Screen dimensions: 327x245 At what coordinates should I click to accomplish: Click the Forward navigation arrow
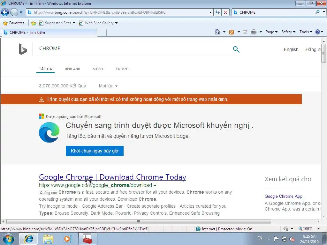pyautogui.click(x=14, y=12)
